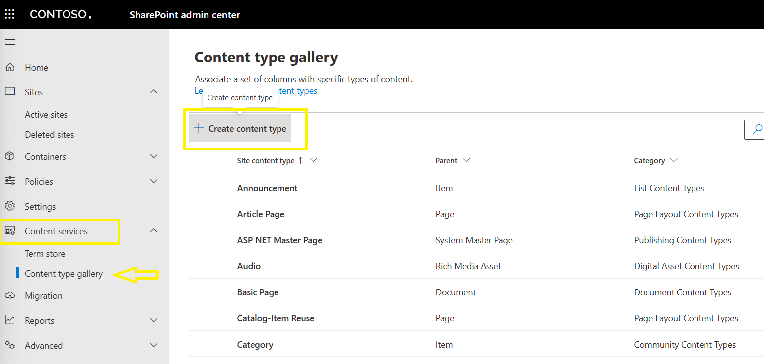Go to Home in navigation
This screenshot has width=764, height=364.
[x=37, y=68]
